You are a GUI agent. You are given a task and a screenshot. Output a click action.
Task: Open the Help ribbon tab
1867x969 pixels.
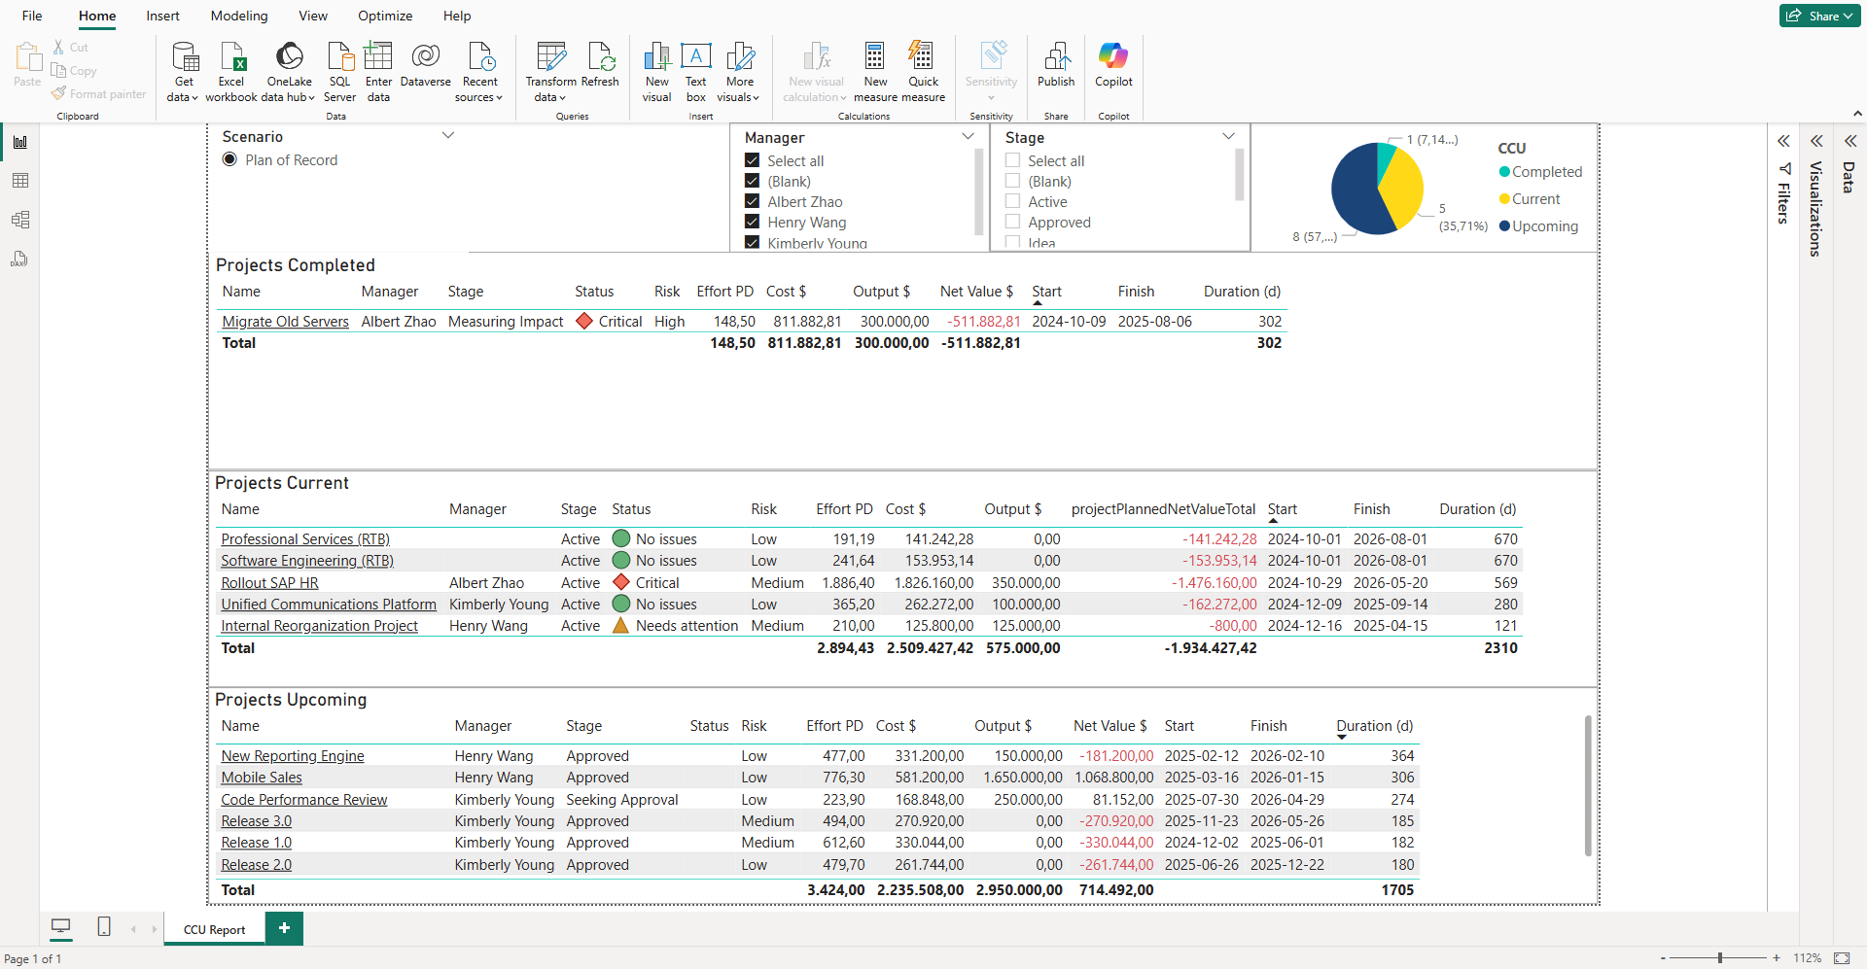(457, 16)
